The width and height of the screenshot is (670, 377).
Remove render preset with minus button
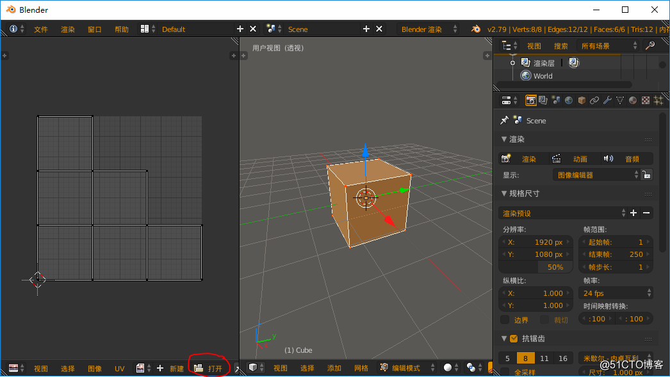click(x=646, y=213)
